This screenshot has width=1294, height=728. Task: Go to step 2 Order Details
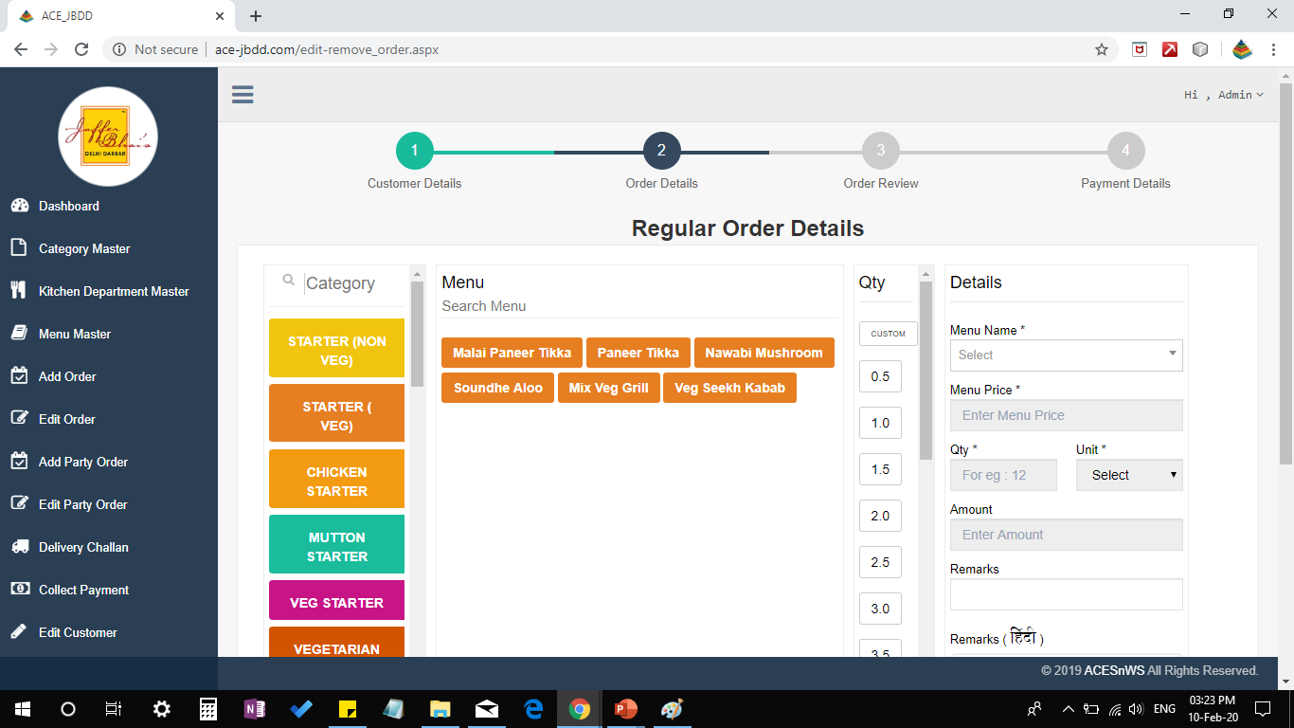coord(661,151)
